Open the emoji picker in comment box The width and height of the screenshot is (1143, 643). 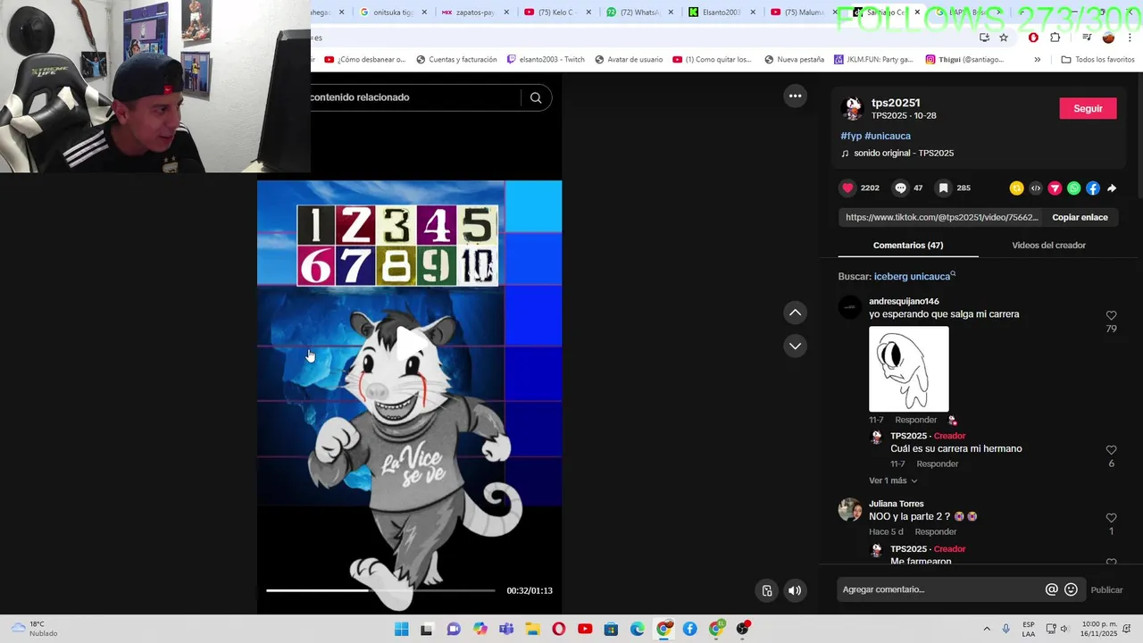click(1071, 589)
